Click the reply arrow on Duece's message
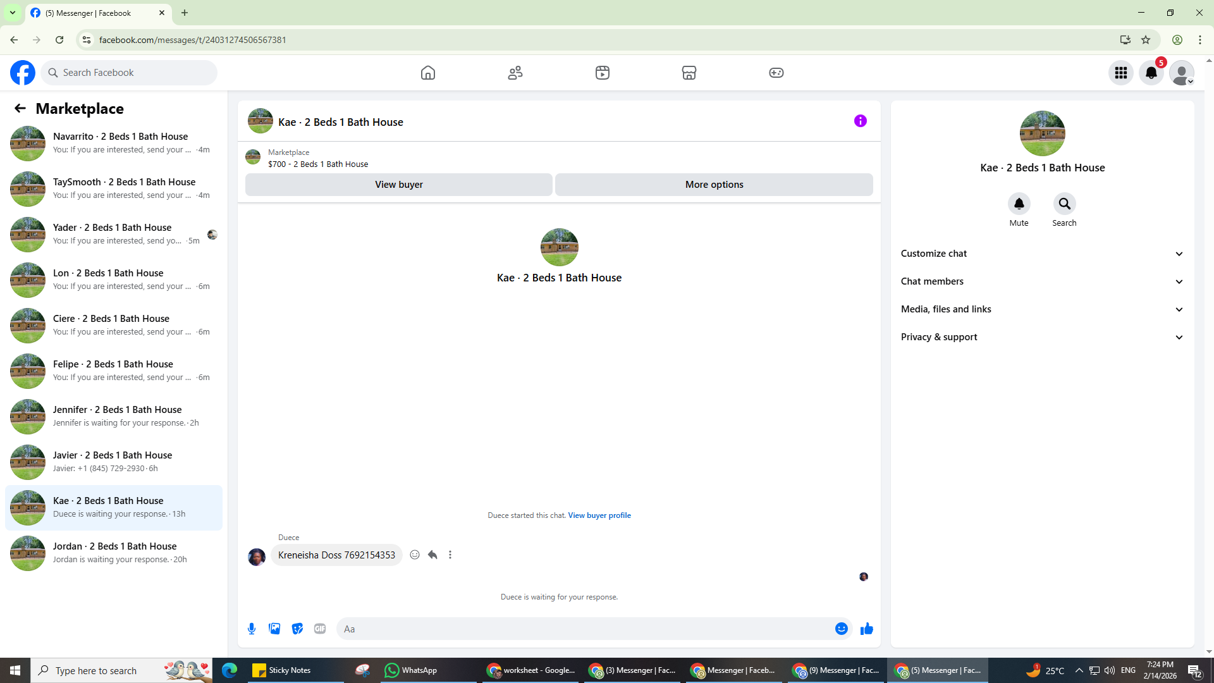 click(432, 555)
